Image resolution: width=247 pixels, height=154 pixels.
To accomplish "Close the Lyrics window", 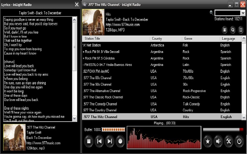I will click(77, 4).
